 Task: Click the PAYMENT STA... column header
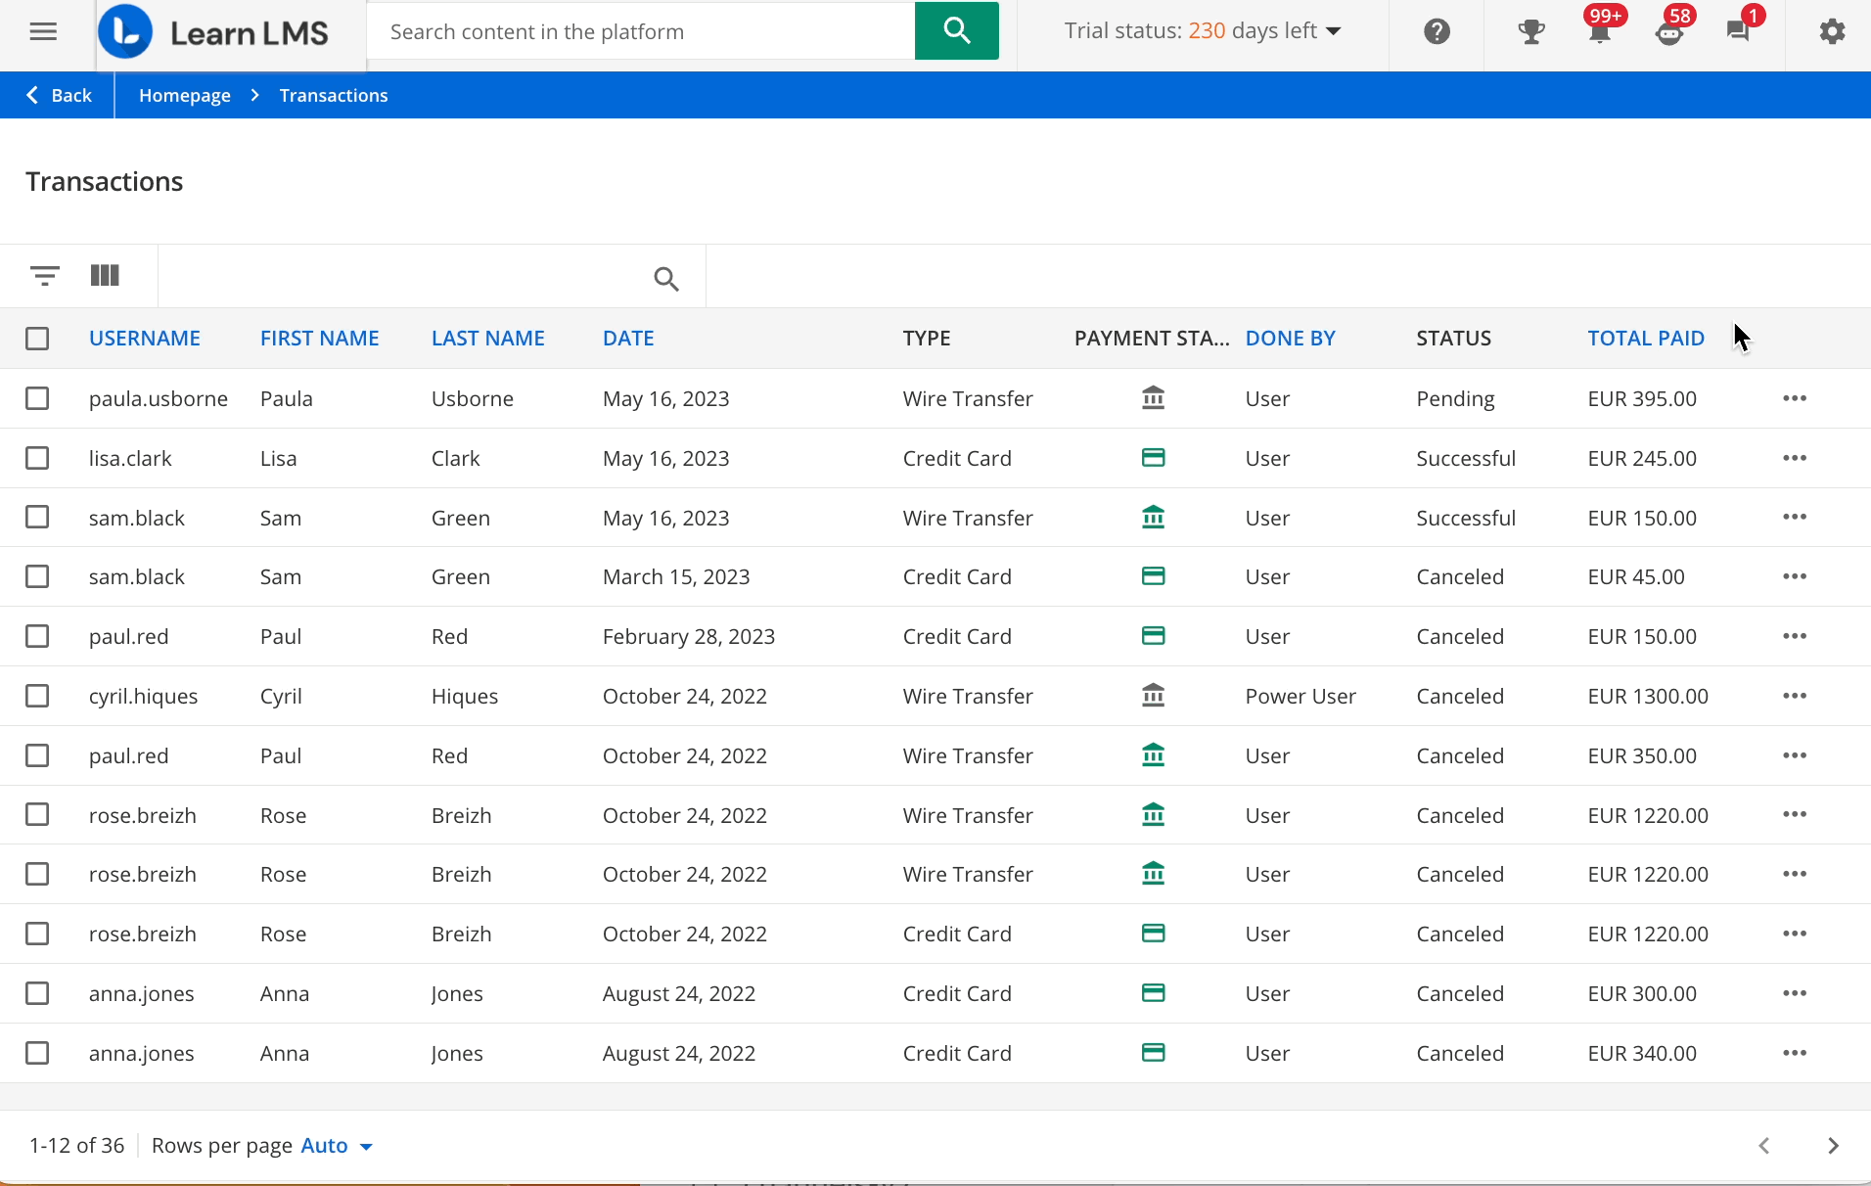pos(1152,339)
